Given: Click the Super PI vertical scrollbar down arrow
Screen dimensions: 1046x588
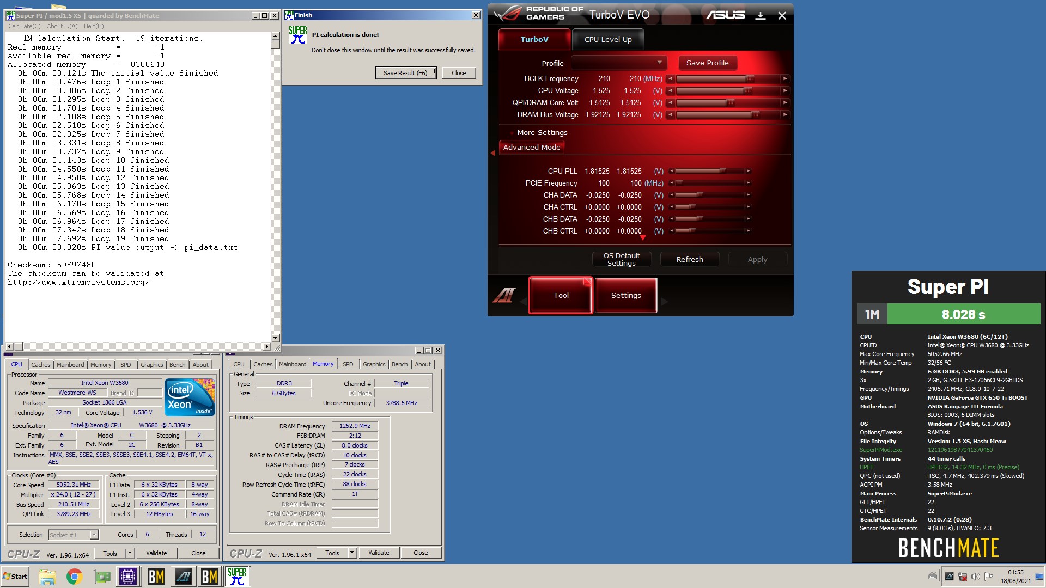Looking at the screenshot, I should pyautogui.click(x=275, y=338).
